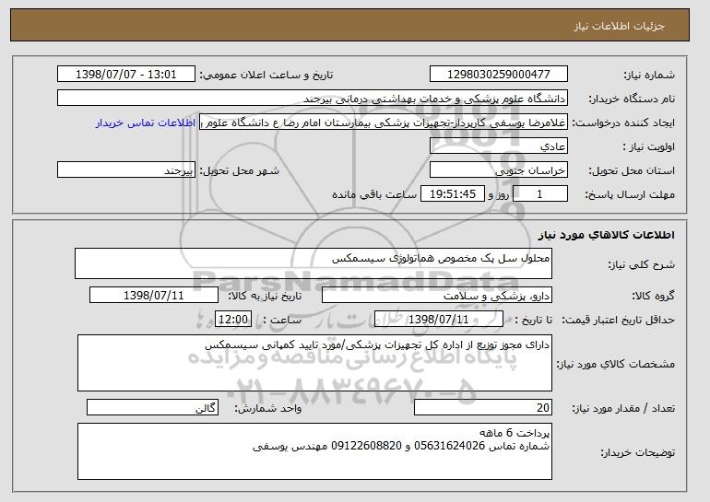Click the goods need date field 1398/07/11
Viewport: 710px width, 502px height.
[x=154, y=296]
